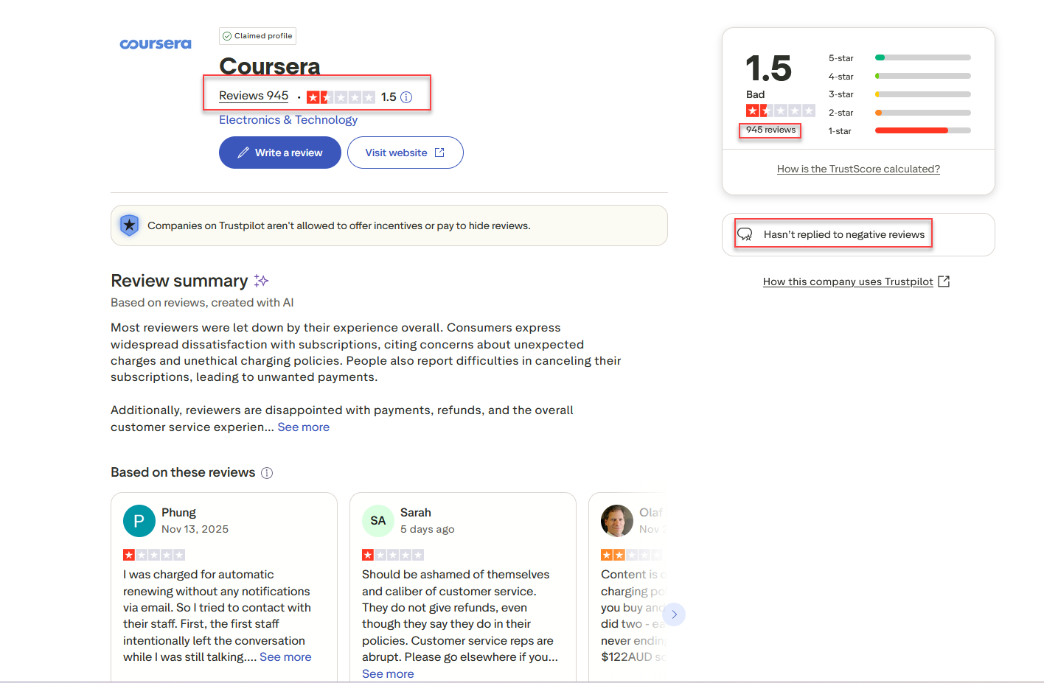
Task: Click the pencil icon in Write a review
Action: (x=243, y=153)
